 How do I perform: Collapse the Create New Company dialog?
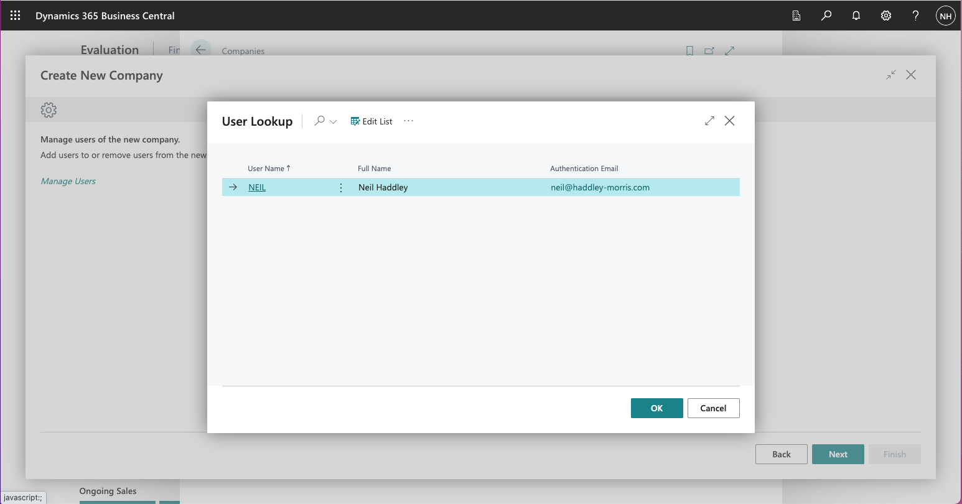[x=891, y=75]
